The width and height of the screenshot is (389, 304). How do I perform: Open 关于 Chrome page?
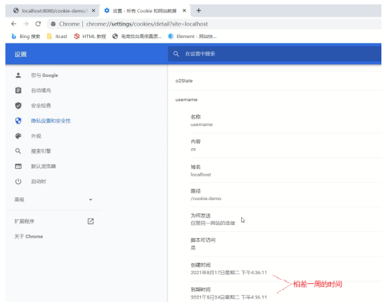[x=28, y=236]
